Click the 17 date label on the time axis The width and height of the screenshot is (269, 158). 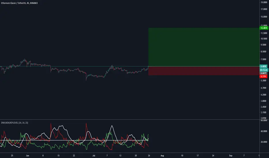[x=198, y=156]
